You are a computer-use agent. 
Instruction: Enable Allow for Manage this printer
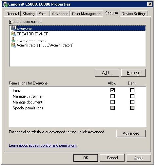112,96
